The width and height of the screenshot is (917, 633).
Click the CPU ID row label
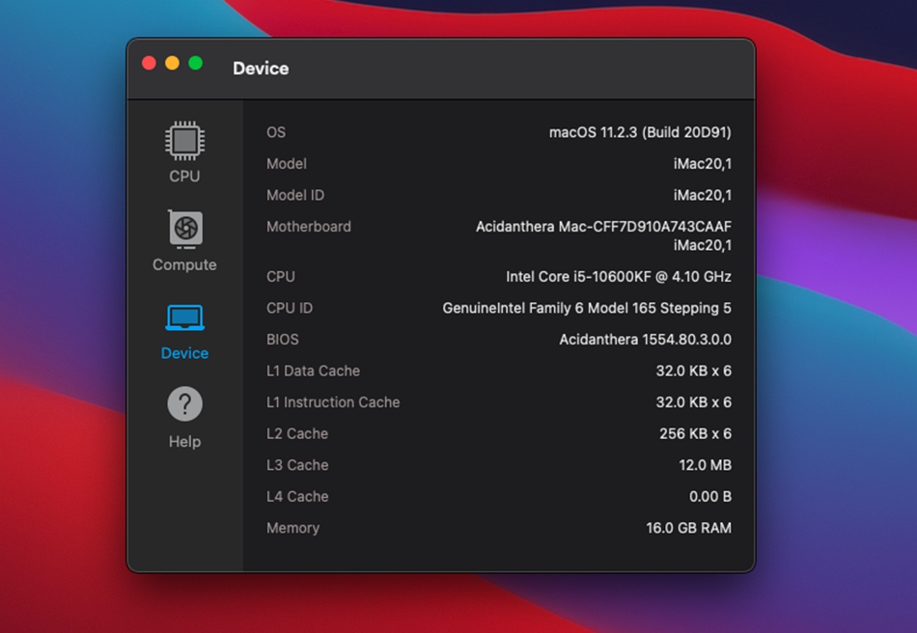(290, 308)
